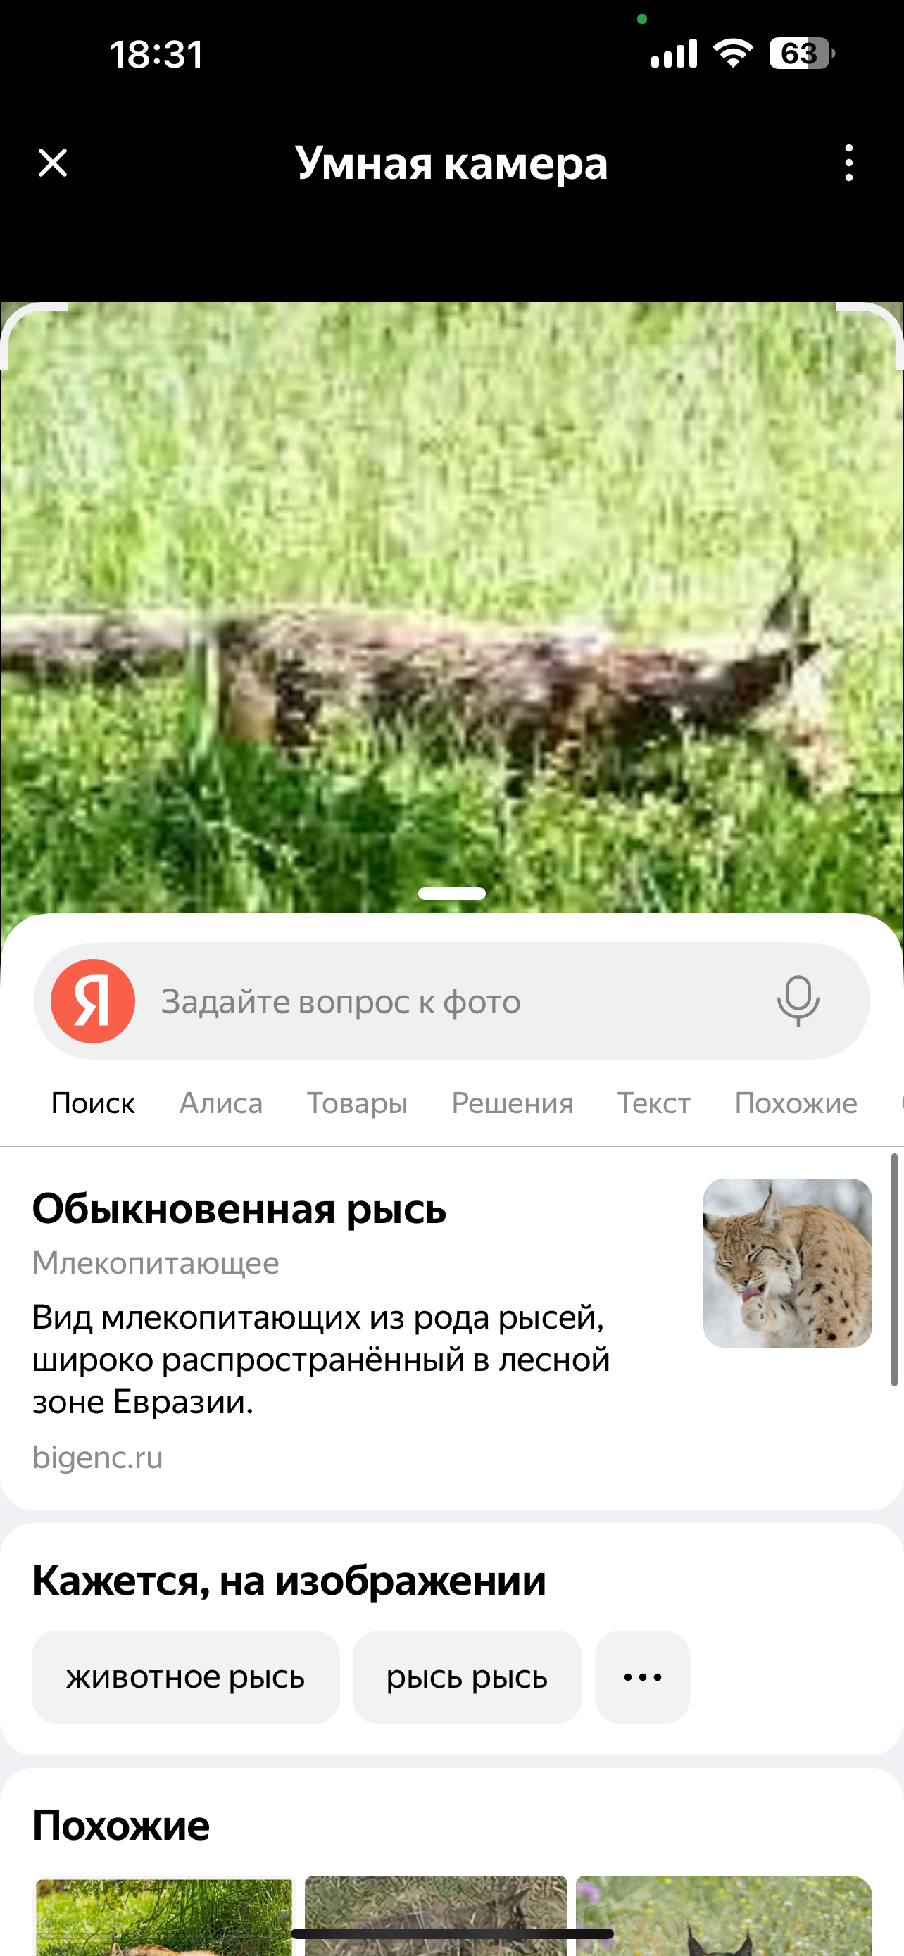This screenshot has width=904, height=1956.
Task: Activate the microphone voice input
Action: 798,1001
